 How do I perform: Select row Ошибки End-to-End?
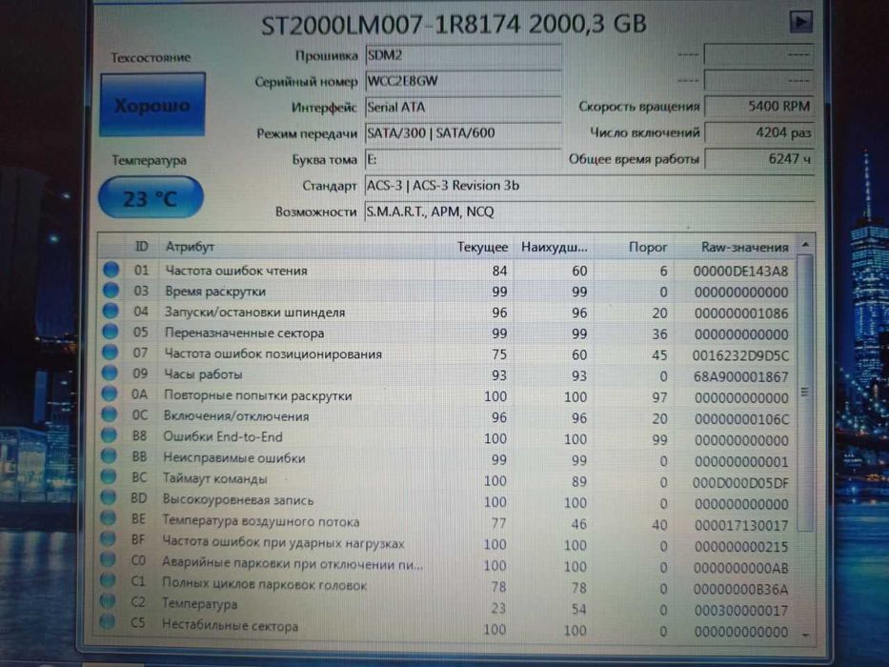447,438
